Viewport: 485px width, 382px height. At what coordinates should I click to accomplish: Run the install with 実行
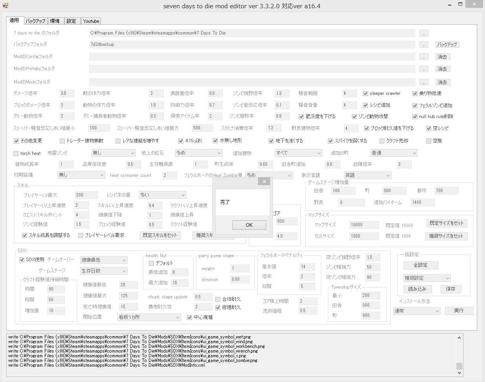(459, 311)
